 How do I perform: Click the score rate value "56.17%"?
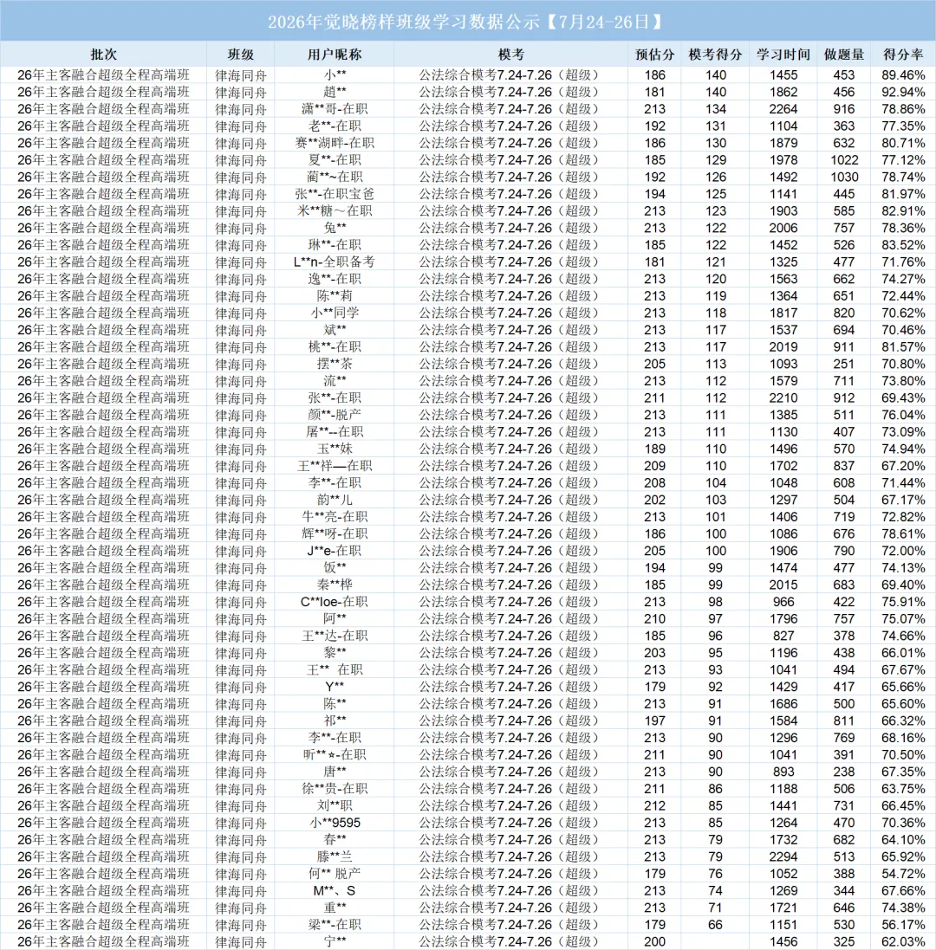pyautogui.click(x=903, y=925)
